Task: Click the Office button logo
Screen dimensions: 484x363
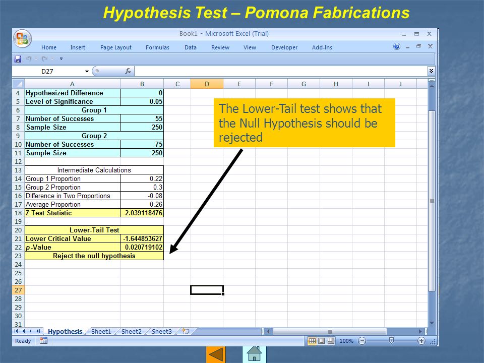Action: click(x=22, y=39)
